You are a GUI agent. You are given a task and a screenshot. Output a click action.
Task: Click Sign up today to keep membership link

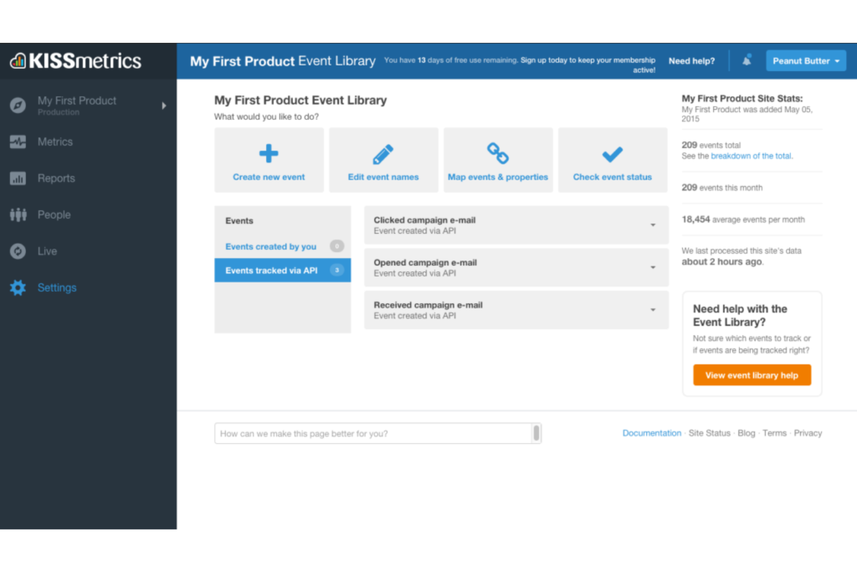pos(588,65)
